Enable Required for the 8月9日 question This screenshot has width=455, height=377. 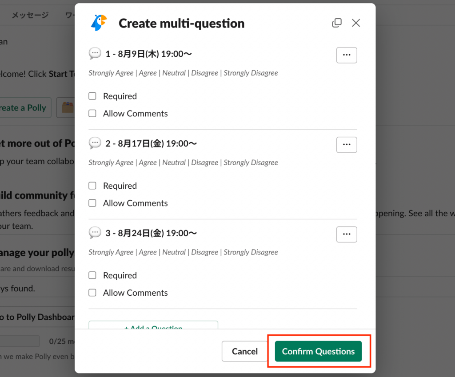[x=92, y=96]
